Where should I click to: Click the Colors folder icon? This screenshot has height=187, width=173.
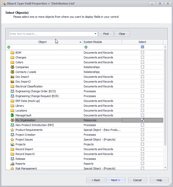tap(12, 62)
